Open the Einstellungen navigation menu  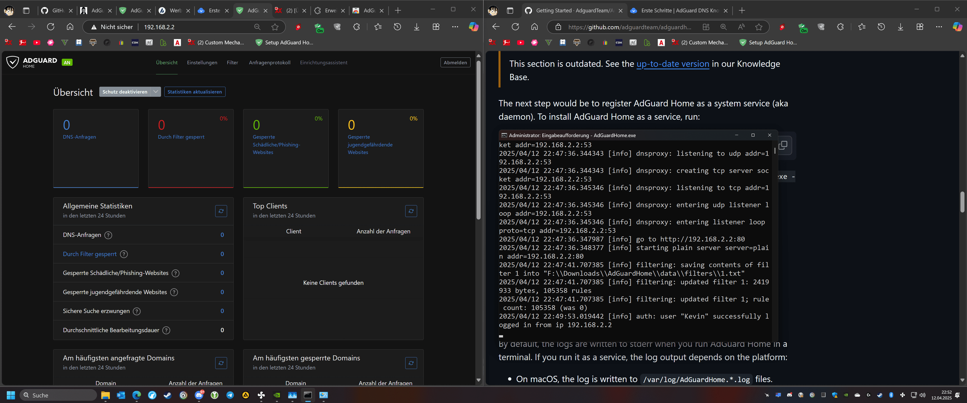(x=202, y=63)
